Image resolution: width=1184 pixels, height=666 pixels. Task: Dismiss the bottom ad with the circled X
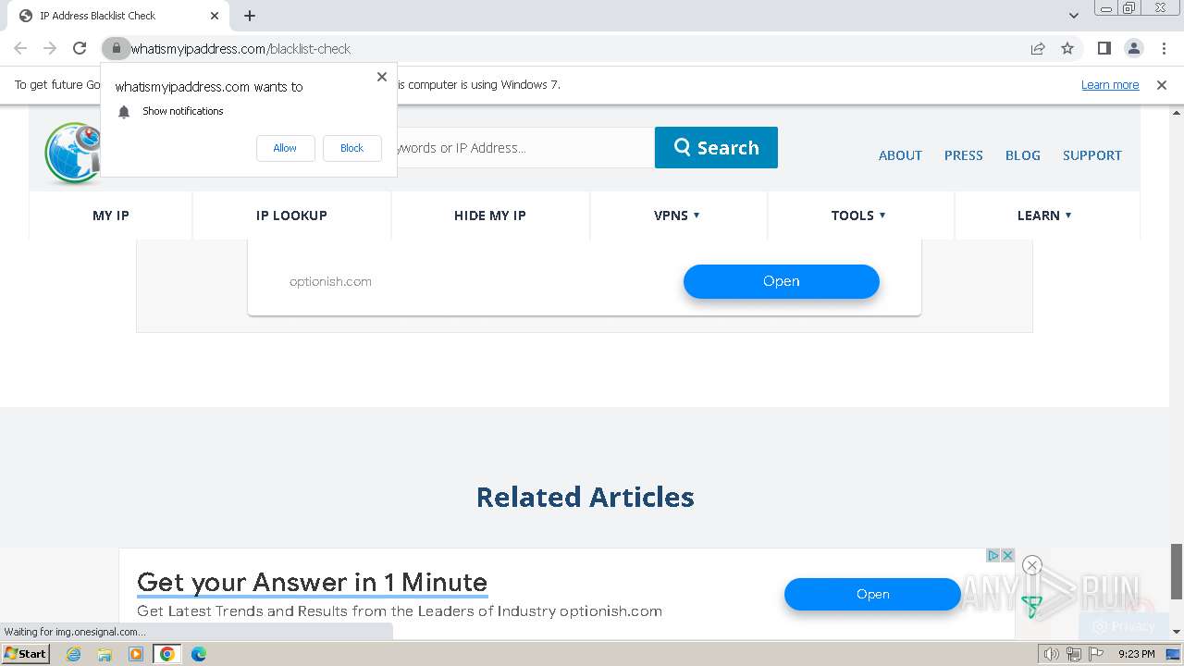pos(1032,565)
